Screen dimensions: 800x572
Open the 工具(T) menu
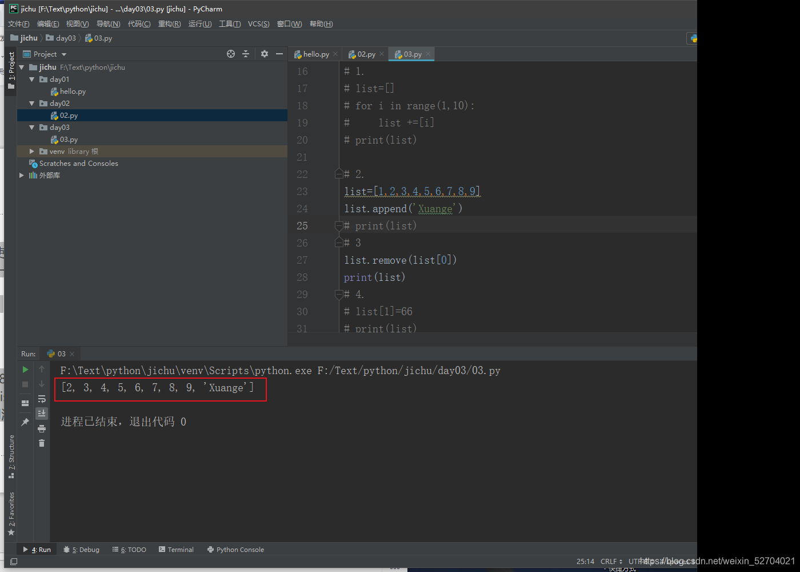pos(230,24)
